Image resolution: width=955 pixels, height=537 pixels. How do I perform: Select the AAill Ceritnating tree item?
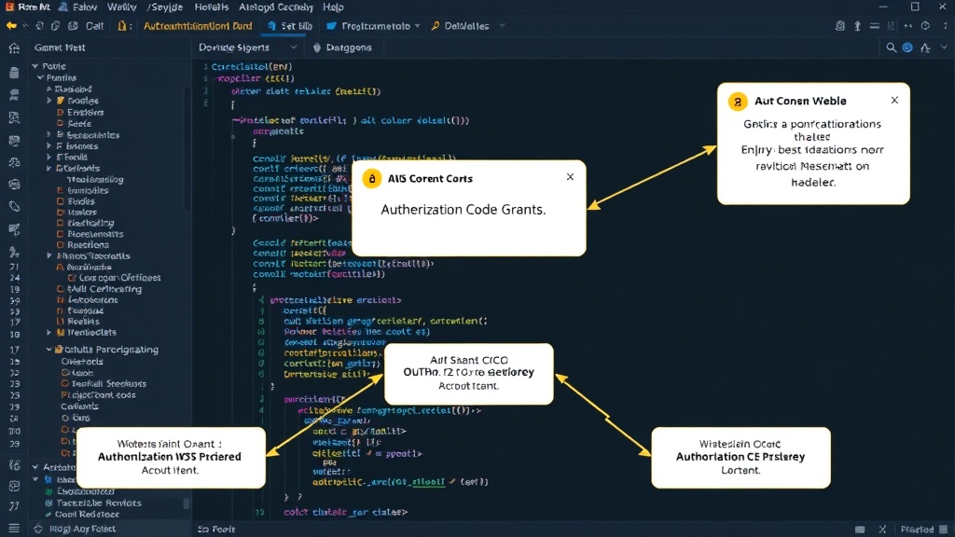(104, 289)
